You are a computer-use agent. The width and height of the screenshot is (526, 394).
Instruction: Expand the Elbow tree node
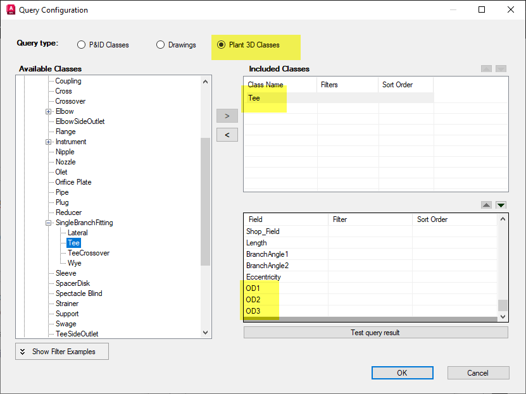click(48, 111)
